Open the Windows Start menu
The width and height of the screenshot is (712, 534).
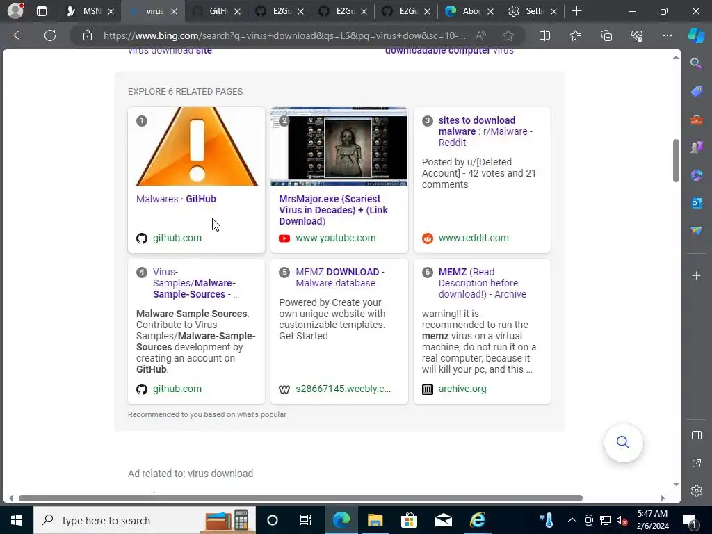17,520
